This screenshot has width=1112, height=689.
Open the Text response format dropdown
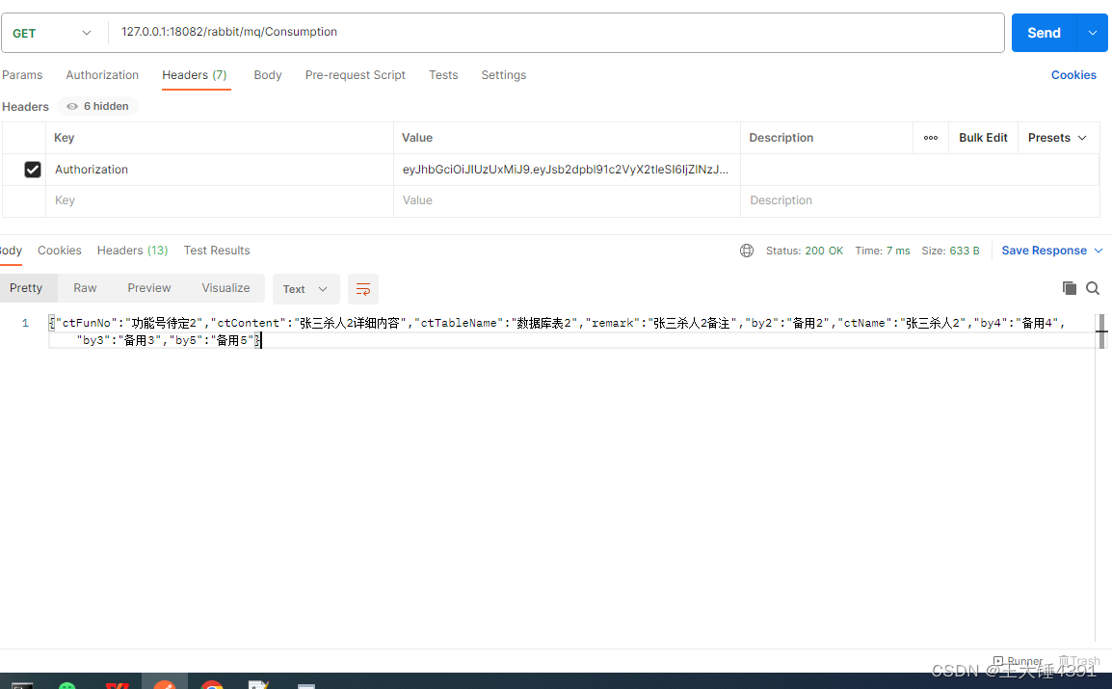(305, 288)
